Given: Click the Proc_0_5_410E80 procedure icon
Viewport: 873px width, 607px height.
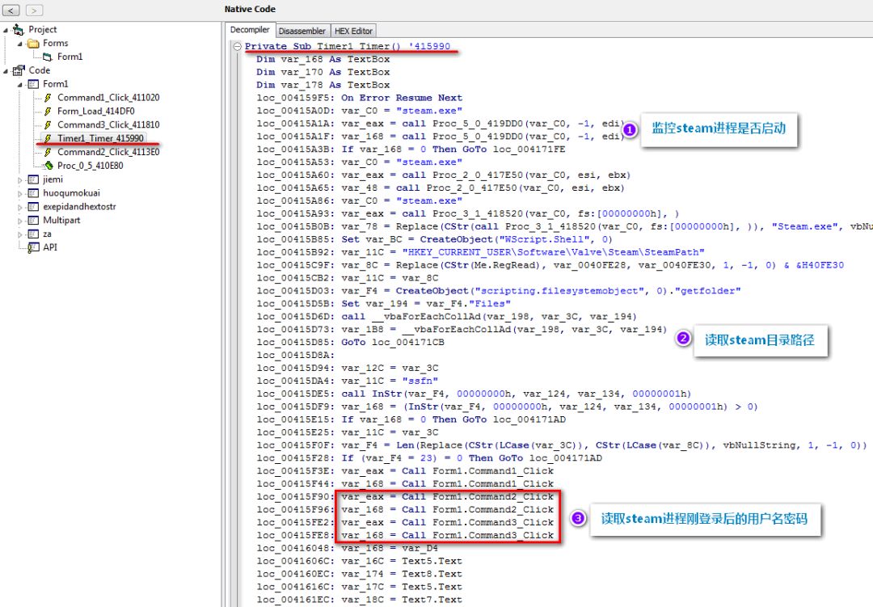Looking at the screenshot, I should [48, 166].
